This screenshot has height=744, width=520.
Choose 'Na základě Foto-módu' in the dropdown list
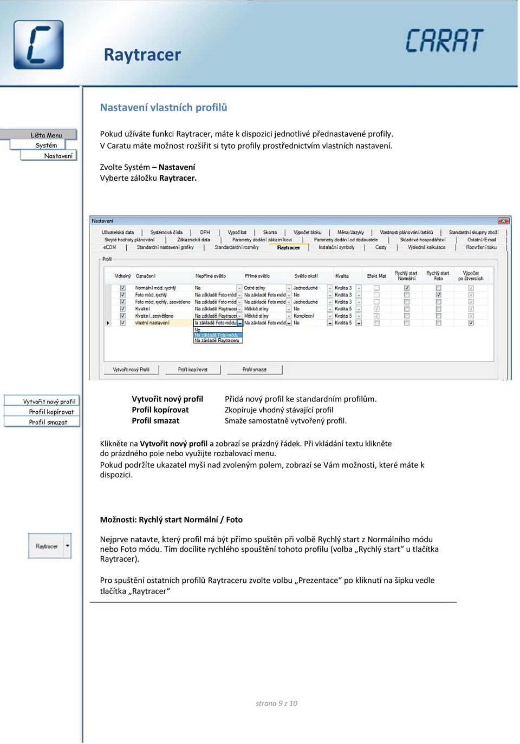218,335
